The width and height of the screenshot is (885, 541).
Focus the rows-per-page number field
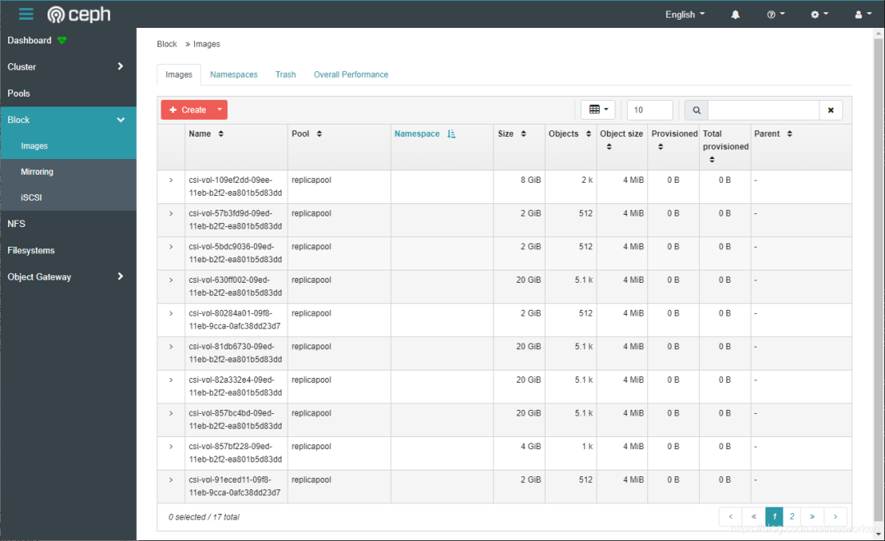[x=650, y=110]
